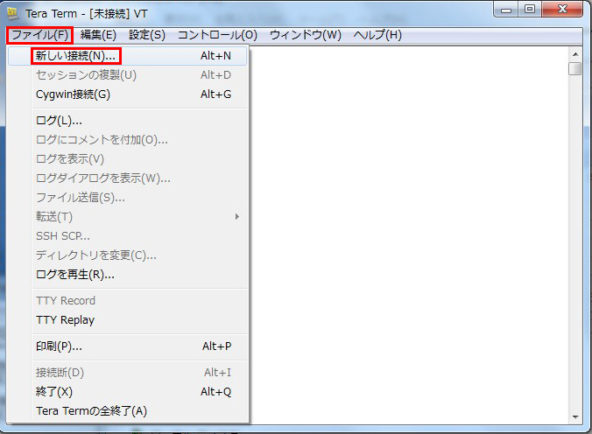
Task: Choose 終了(X) to exit
Action: coord(54,392)
